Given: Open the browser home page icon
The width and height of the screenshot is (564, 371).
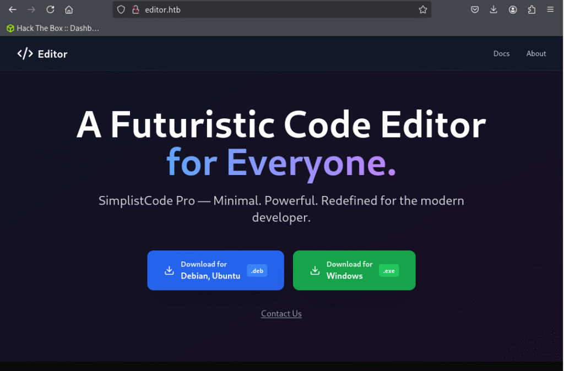Looking at the screenshot, I should (69, 10).
